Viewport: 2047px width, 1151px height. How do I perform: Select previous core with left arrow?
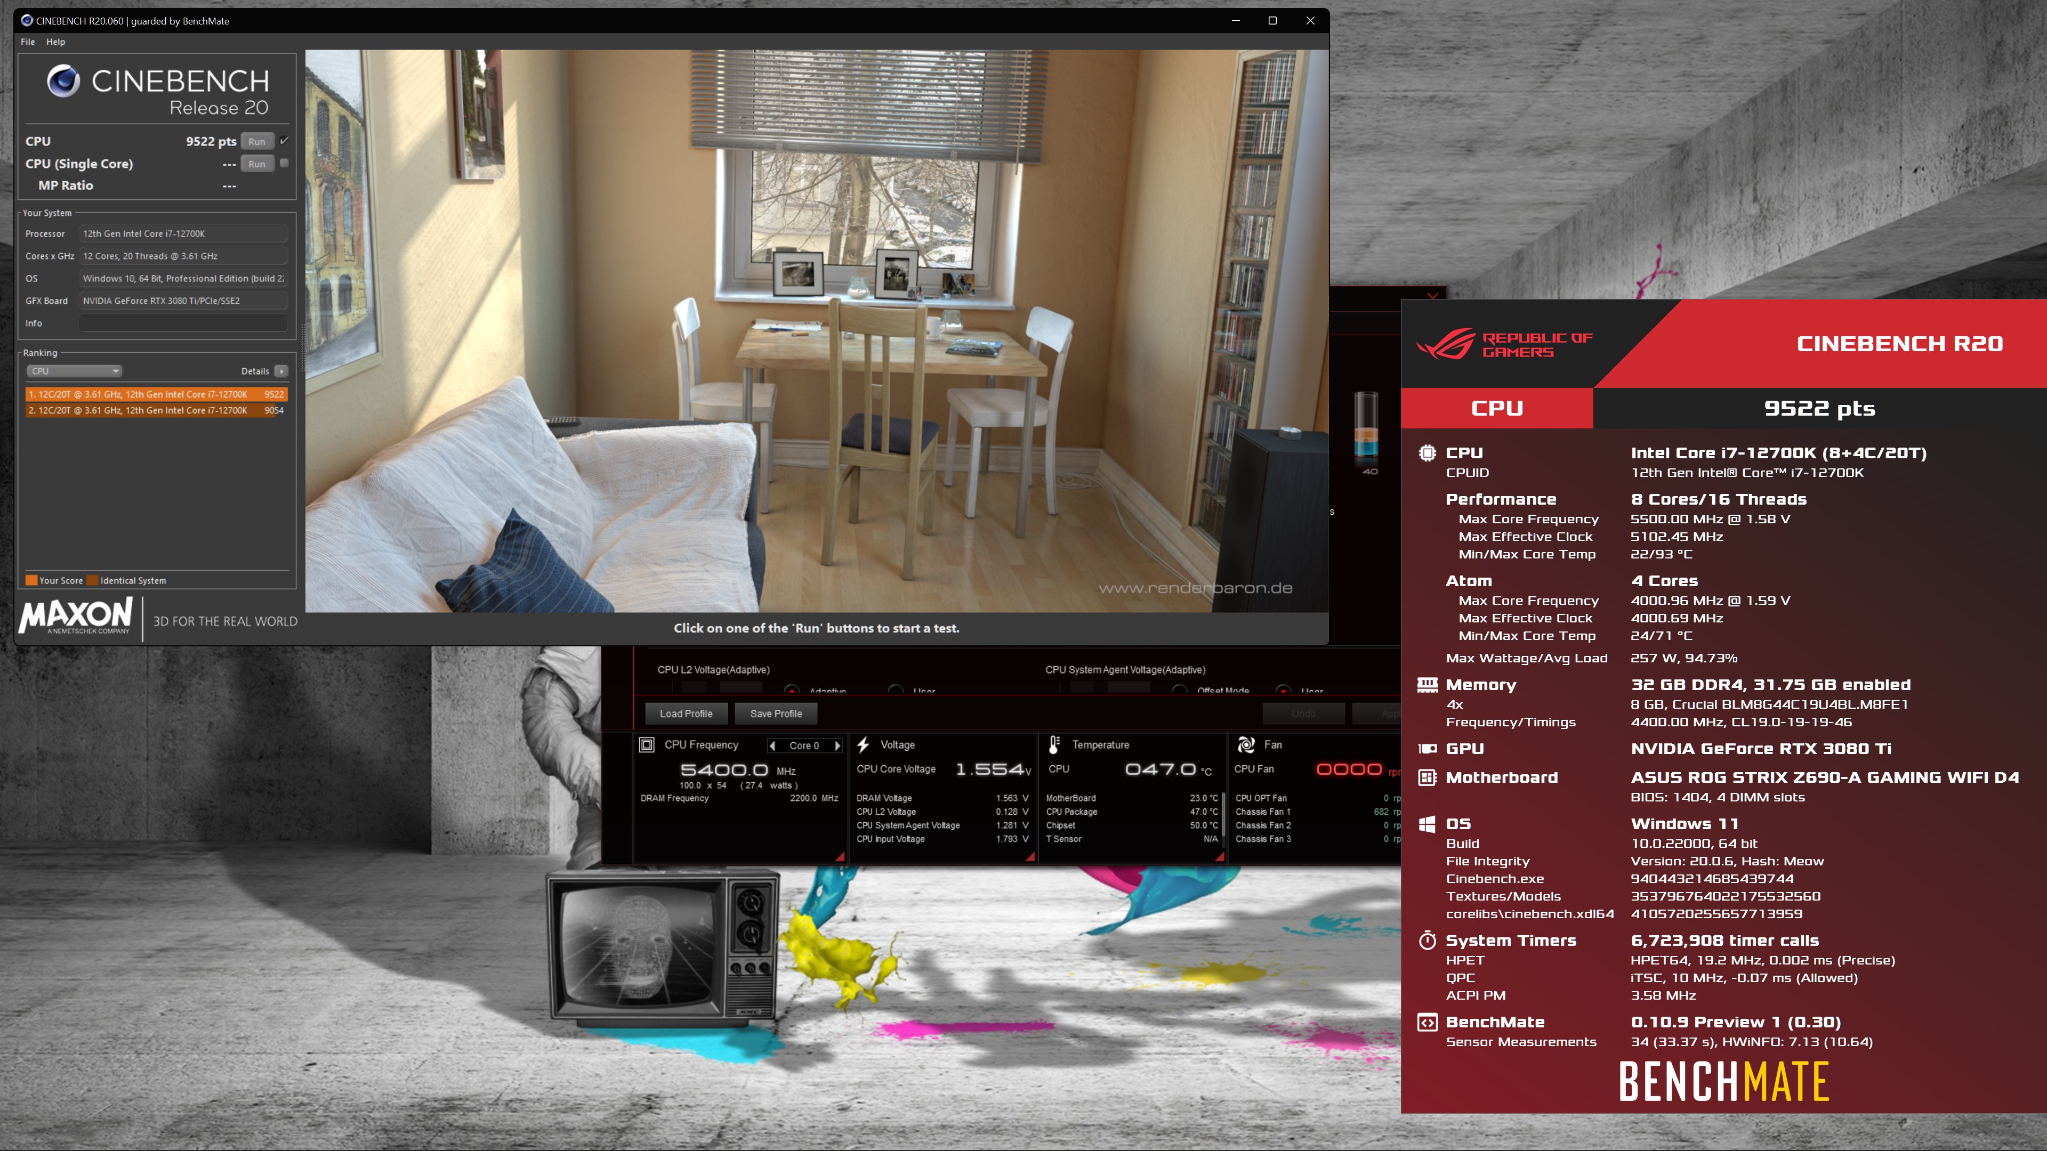click(x=772, y=746)
